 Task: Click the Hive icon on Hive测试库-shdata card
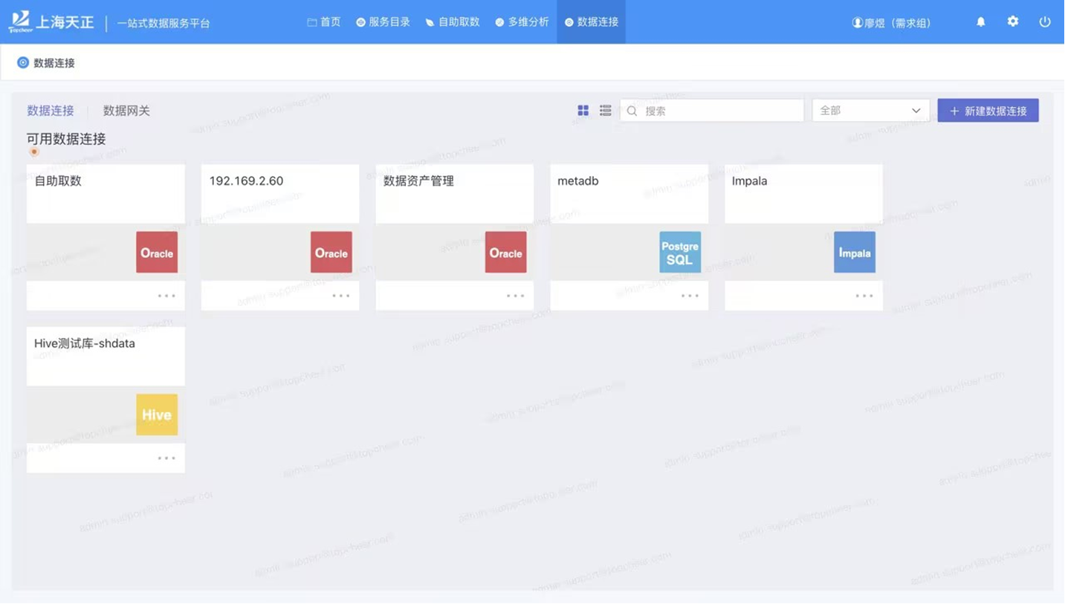click(x=156, y=415)
